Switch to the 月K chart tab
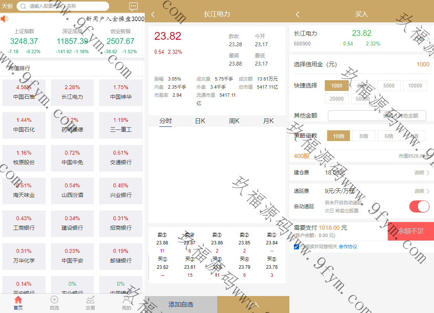The image size is (434, 313). pos(268,121)
